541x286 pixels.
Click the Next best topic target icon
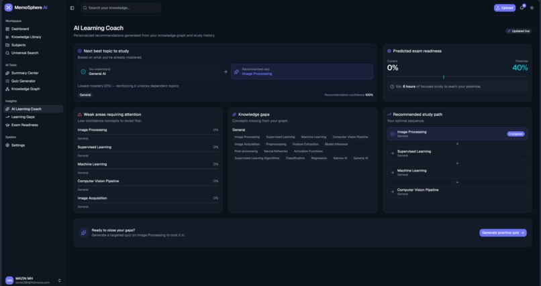pos(80,51)
